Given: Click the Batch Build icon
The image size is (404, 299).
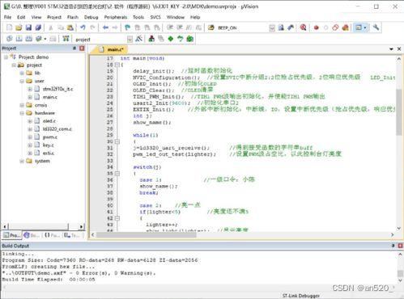Looking at the screenshot, I should pyautogui.click(x=39, y=39).
